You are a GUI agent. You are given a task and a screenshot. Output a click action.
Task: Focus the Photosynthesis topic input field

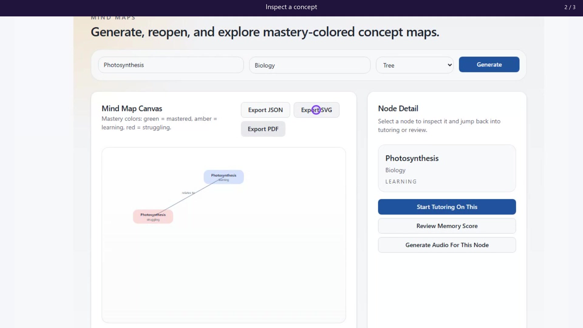coord(171,65)
